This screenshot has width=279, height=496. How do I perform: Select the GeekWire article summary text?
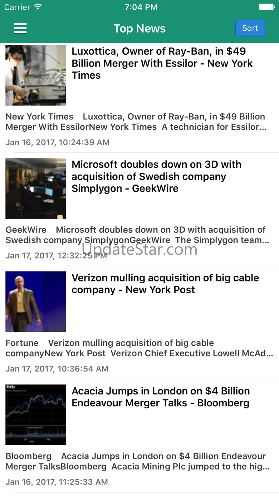pyautogui.click(x=137, y=235)
